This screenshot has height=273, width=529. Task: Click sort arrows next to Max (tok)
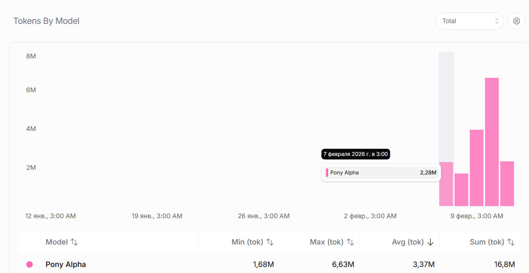tap(351, 242)
